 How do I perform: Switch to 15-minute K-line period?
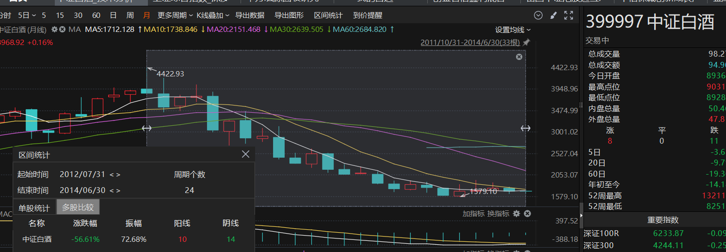click(x=60, y=15)
